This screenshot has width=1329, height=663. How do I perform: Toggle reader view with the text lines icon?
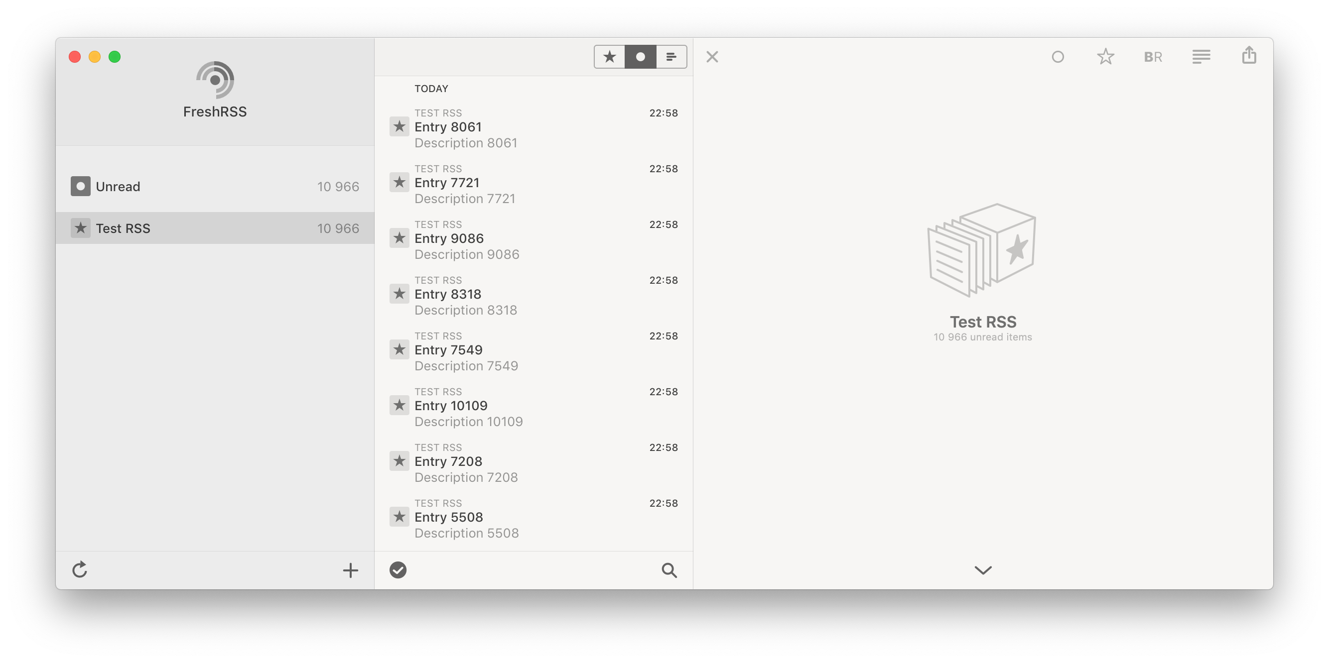1201,57
